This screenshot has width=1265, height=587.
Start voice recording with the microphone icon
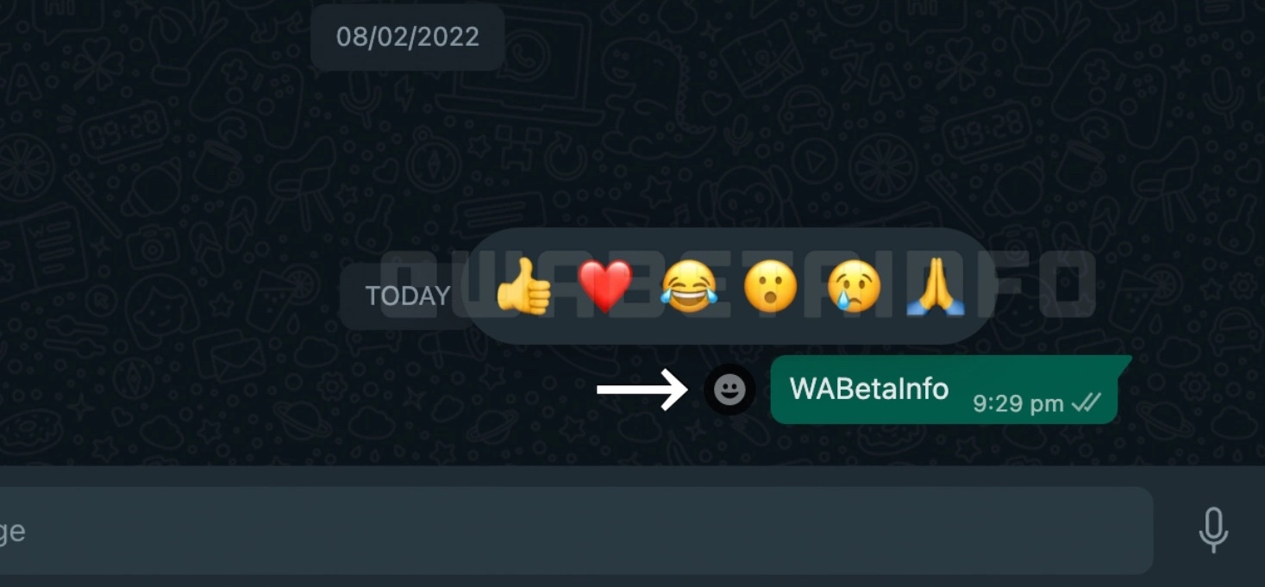1213,530
